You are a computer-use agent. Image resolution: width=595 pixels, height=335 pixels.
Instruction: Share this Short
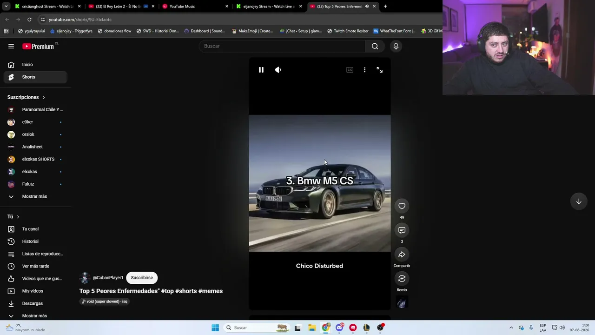click(402, 255)
